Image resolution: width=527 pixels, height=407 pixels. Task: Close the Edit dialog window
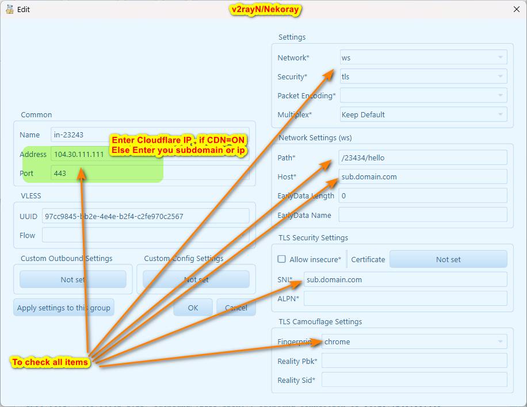click(517, 9)
